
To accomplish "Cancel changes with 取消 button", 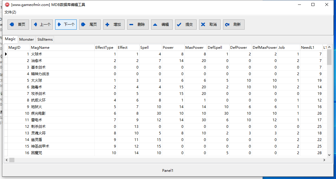I will pos(210,25).
